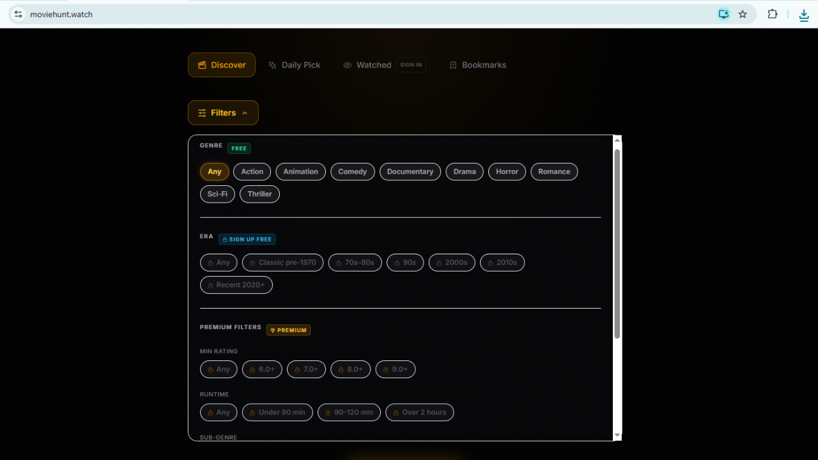Collapse the Filters panel
The image size is (818, 460).
(x=223, y=113)
